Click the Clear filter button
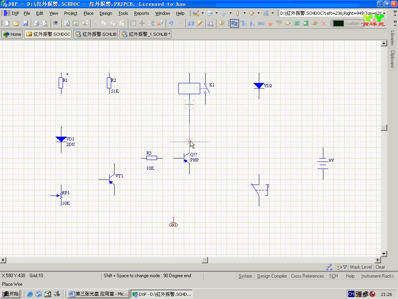The height and width of the screenshot is (299, 398). 380,267
